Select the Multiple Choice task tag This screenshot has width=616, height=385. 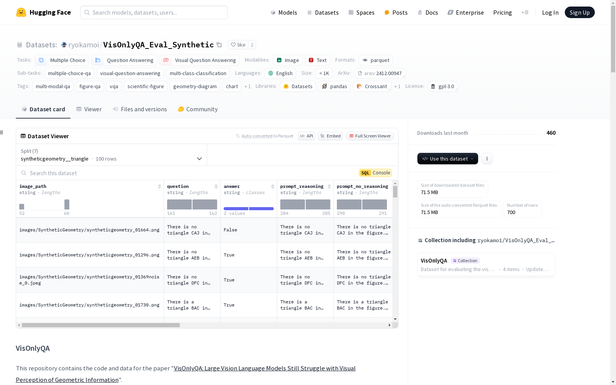tap(62, 60)
